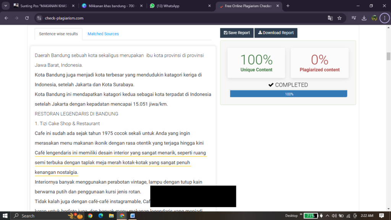Launch Microsoft Word from the taskbar
Screen dimensions: 391x220
pyautogui.click(x=132, y=216)
